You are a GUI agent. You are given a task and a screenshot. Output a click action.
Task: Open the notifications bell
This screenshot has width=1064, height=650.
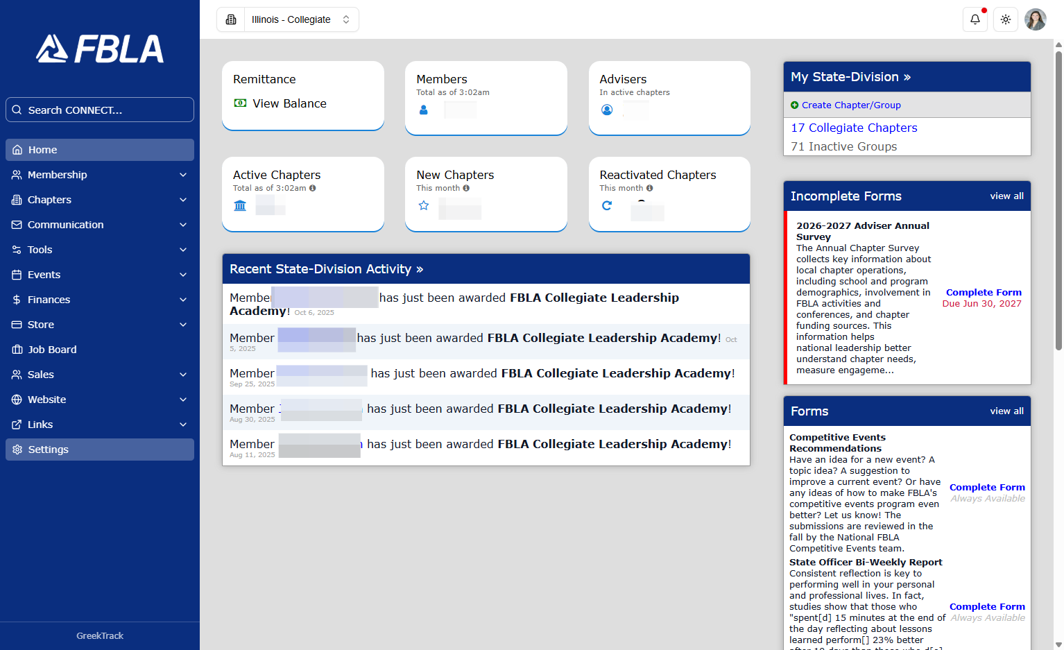pos(975,19)
